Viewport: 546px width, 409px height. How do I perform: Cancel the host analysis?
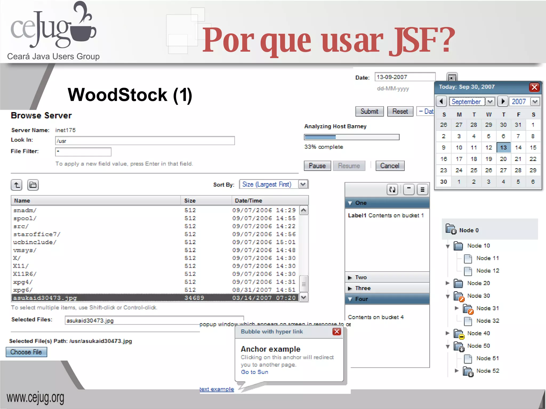pos(390,166)
